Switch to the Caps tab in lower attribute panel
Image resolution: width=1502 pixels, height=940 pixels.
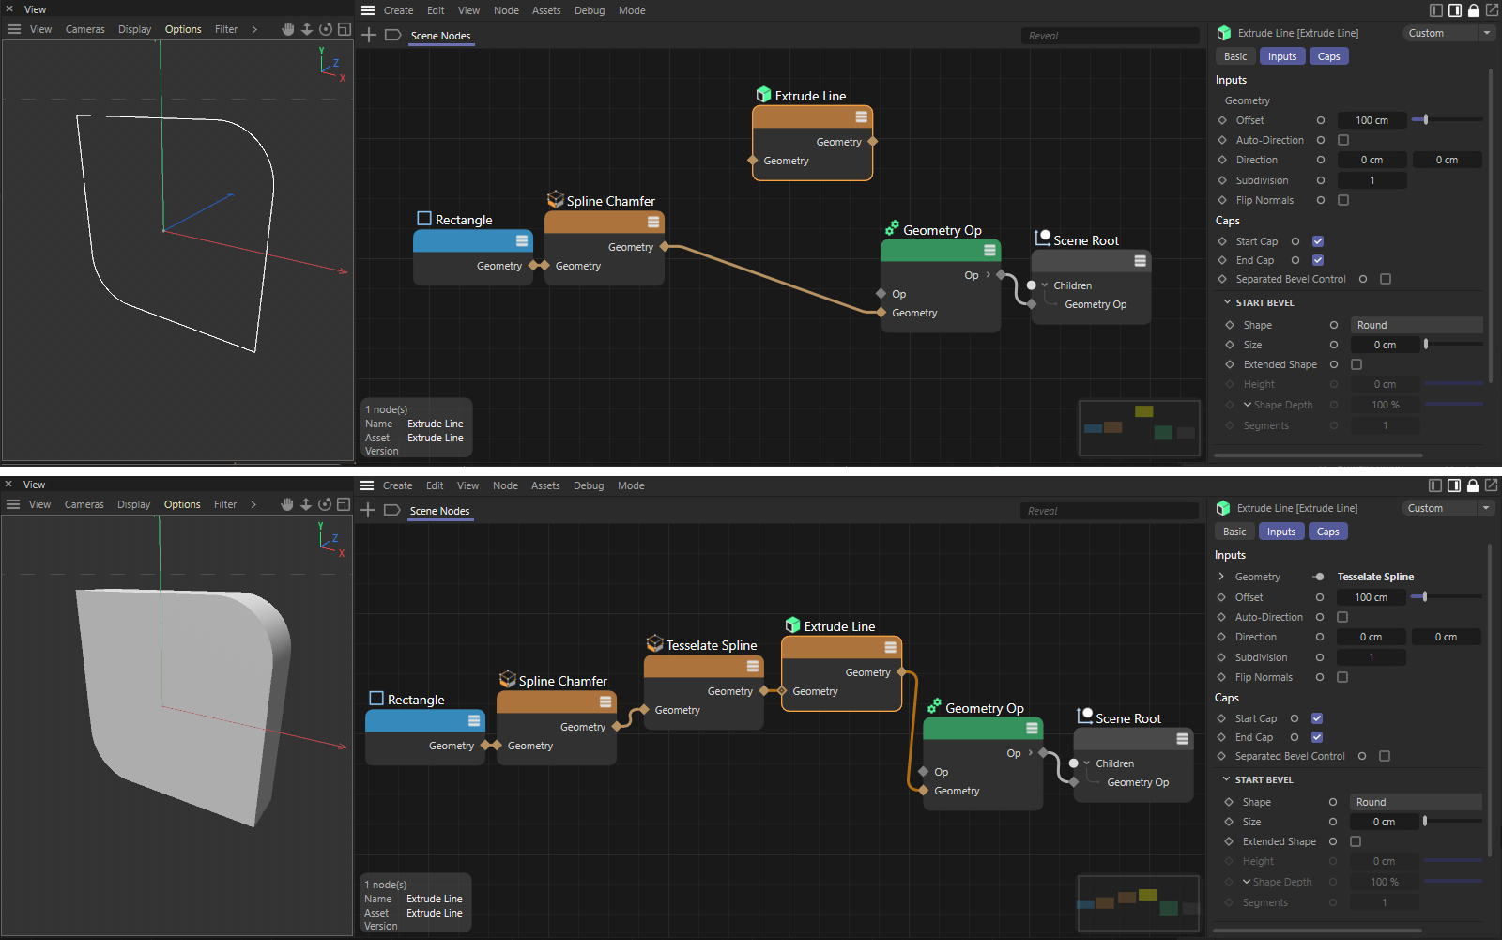coord(1327,532)
